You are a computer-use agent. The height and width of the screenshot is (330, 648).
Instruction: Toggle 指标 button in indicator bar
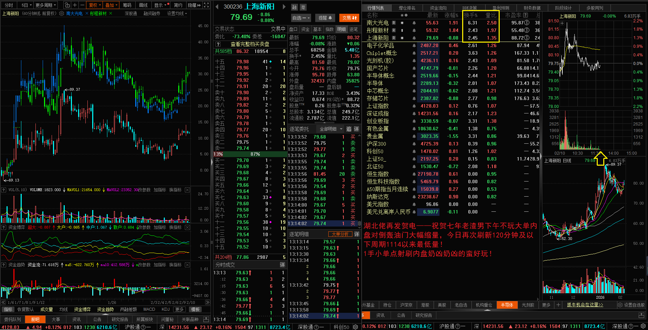pos(8,309)
